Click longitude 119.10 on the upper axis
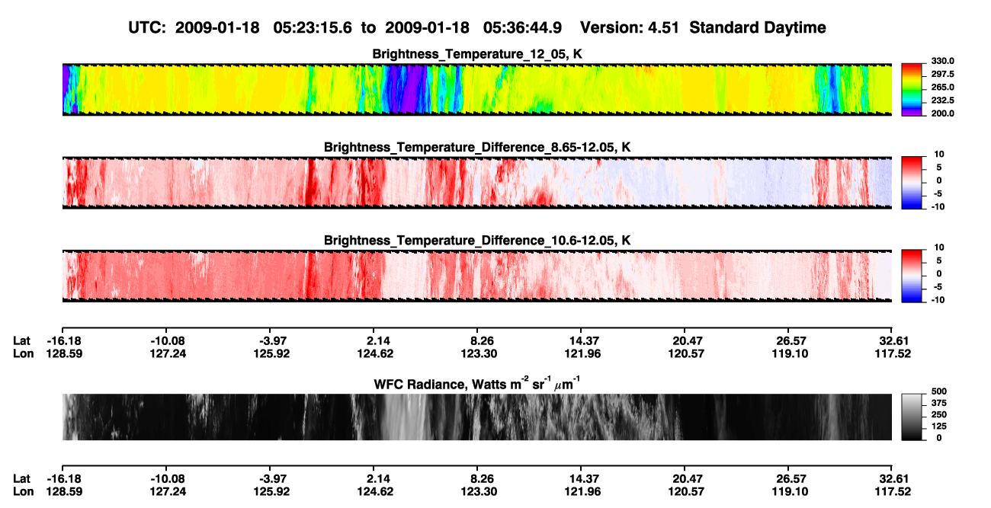 788,353
